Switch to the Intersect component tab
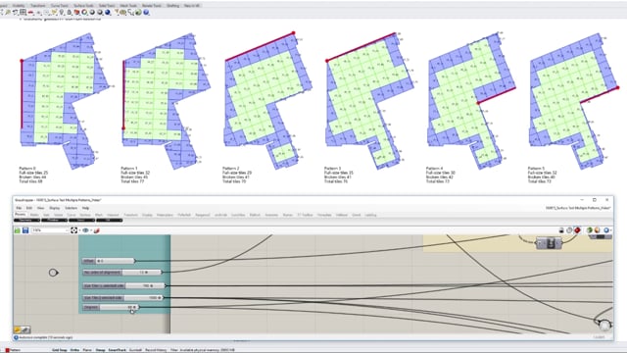This screenshot has height=353, width=627. coord(113,215)
